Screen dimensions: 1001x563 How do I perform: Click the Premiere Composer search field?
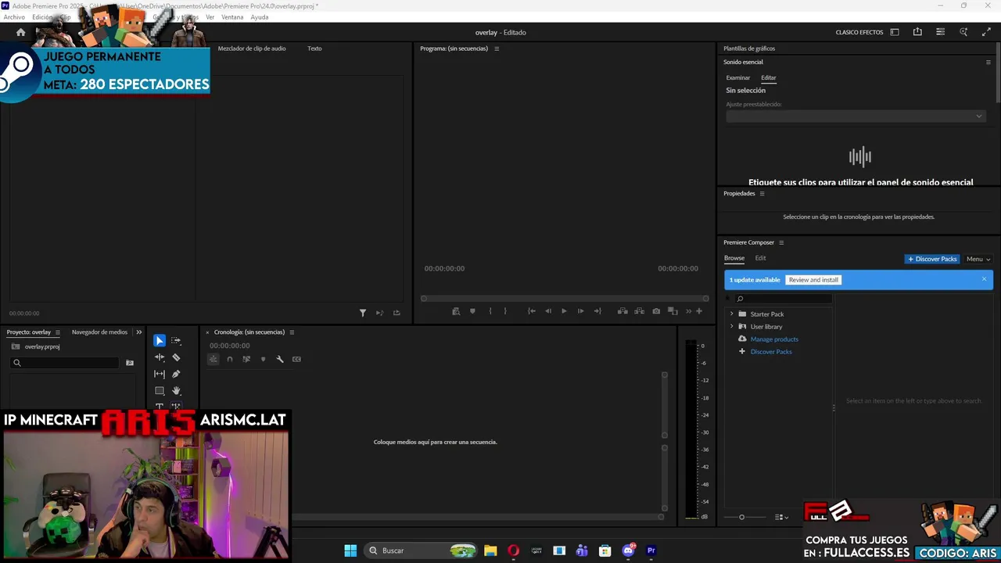(x=784, y=299)
